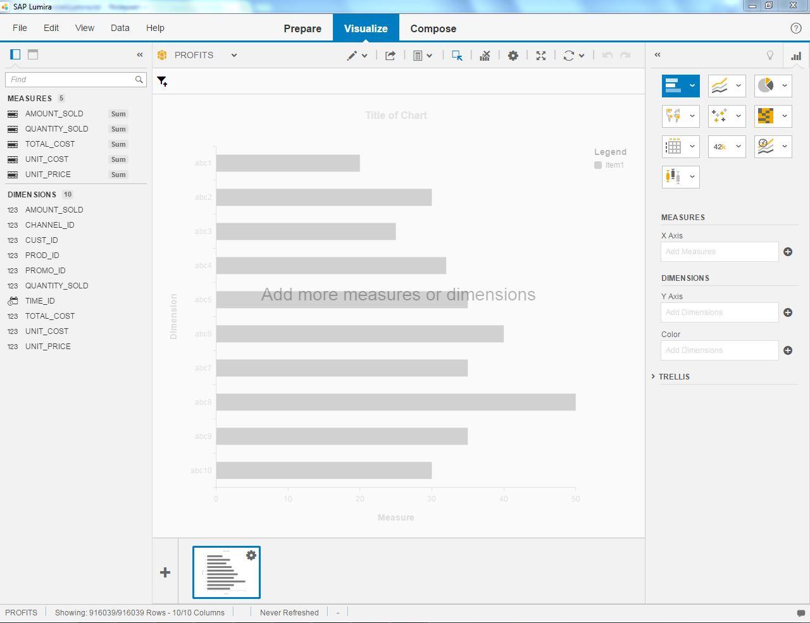
Task: Click the refresh data icon
Action: 568,56
